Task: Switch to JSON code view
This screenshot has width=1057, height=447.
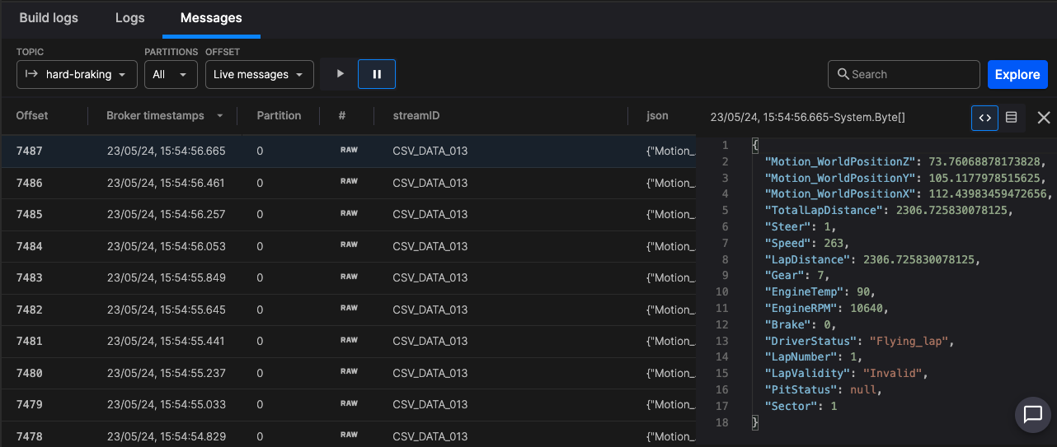Action: [984, 118]
